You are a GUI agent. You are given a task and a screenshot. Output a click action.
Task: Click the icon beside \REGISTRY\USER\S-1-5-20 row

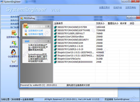point(55,46)
